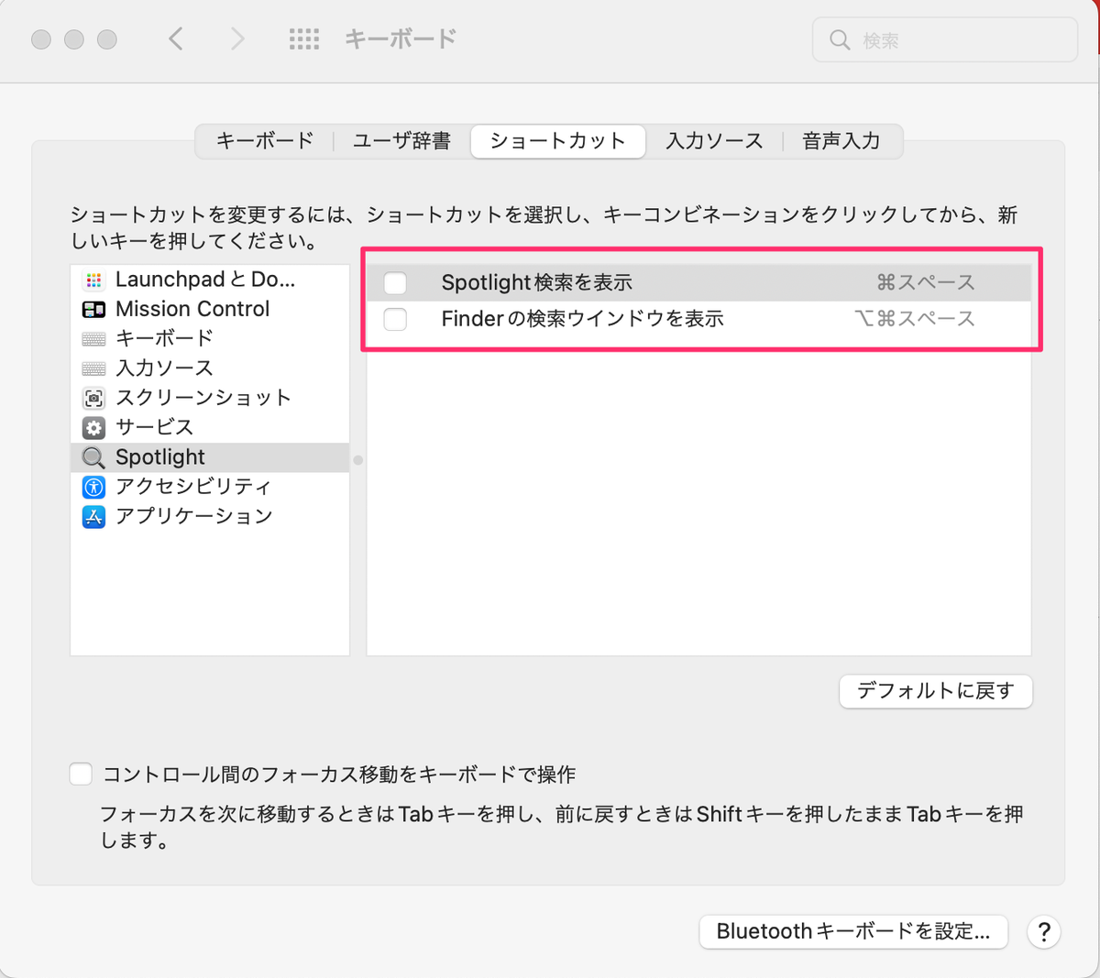Viewport: 1100px width, 978px height.
Task: Click the ⌘スペース key combination
Action: 926,283
